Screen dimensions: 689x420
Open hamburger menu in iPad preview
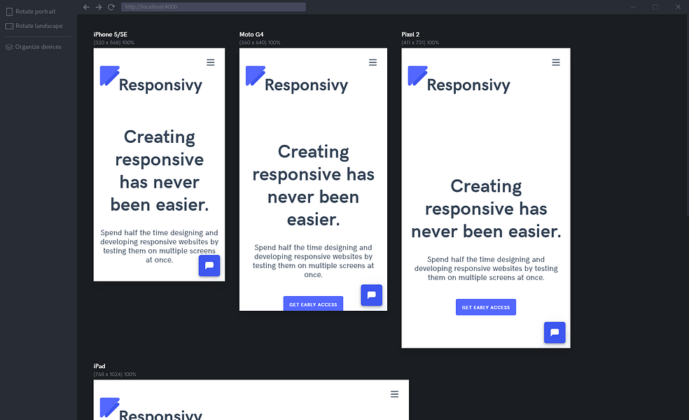(395, 394)
